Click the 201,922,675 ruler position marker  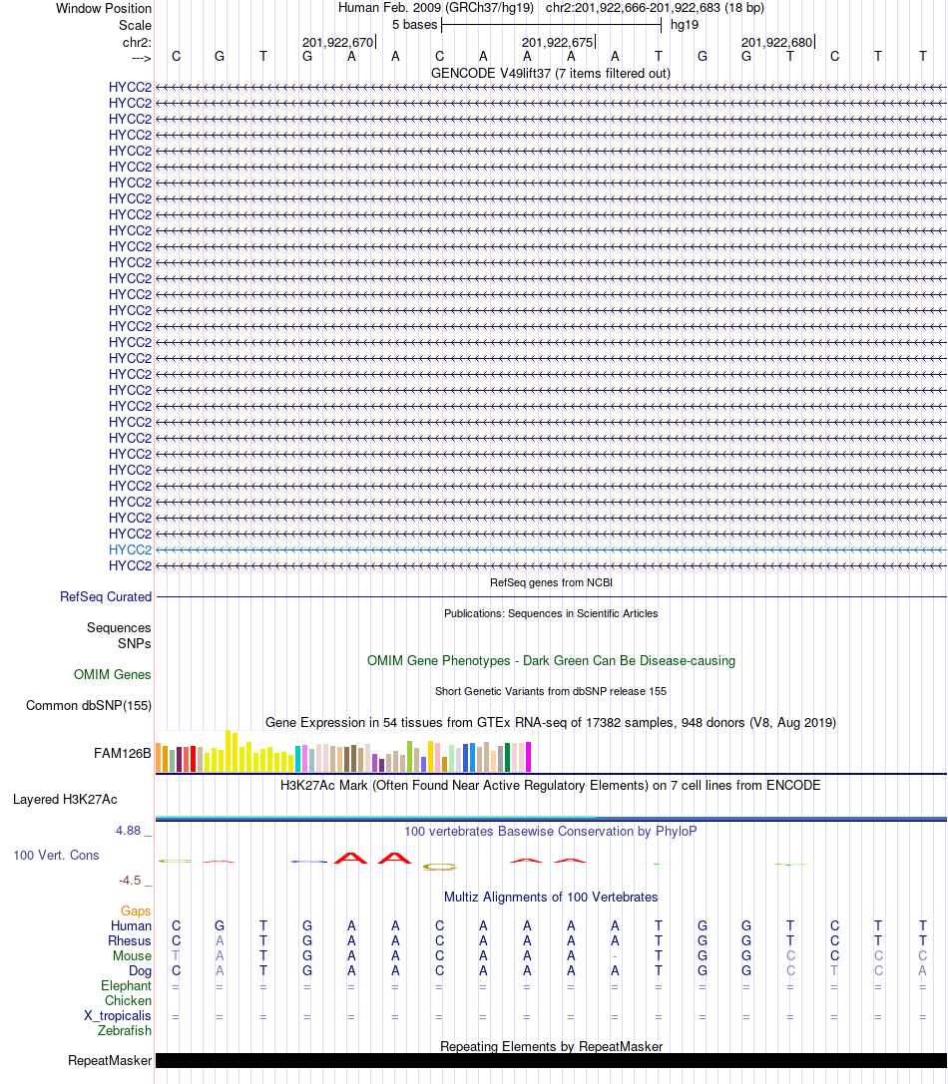pos(558,42)
